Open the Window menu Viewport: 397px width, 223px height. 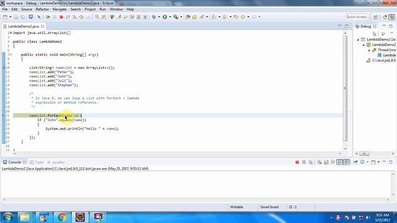(116, 9)
